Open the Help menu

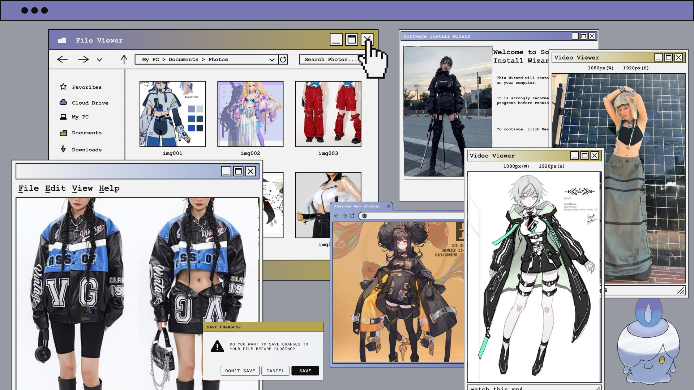click(109, 188)
